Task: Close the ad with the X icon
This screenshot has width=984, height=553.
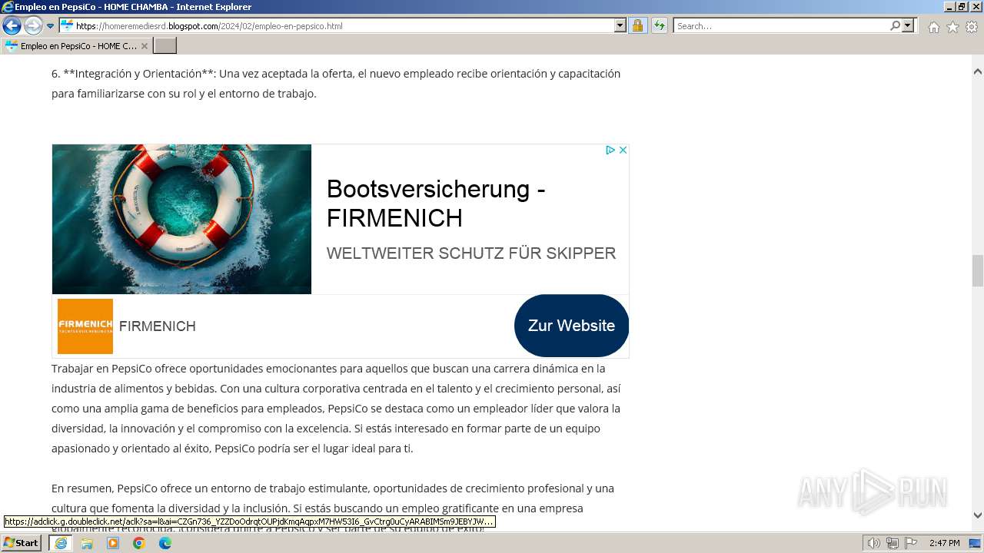Action: pyautogui.click(x=623, y=150)
